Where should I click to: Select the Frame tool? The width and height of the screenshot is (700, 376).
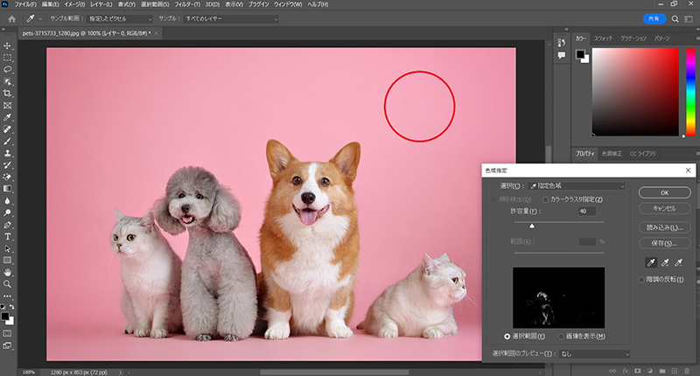[8, 106]
